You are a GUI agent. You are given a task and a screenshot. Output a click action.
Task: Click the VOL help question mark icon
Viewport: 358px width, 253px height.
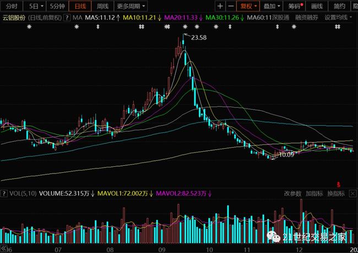pos(4,194)
